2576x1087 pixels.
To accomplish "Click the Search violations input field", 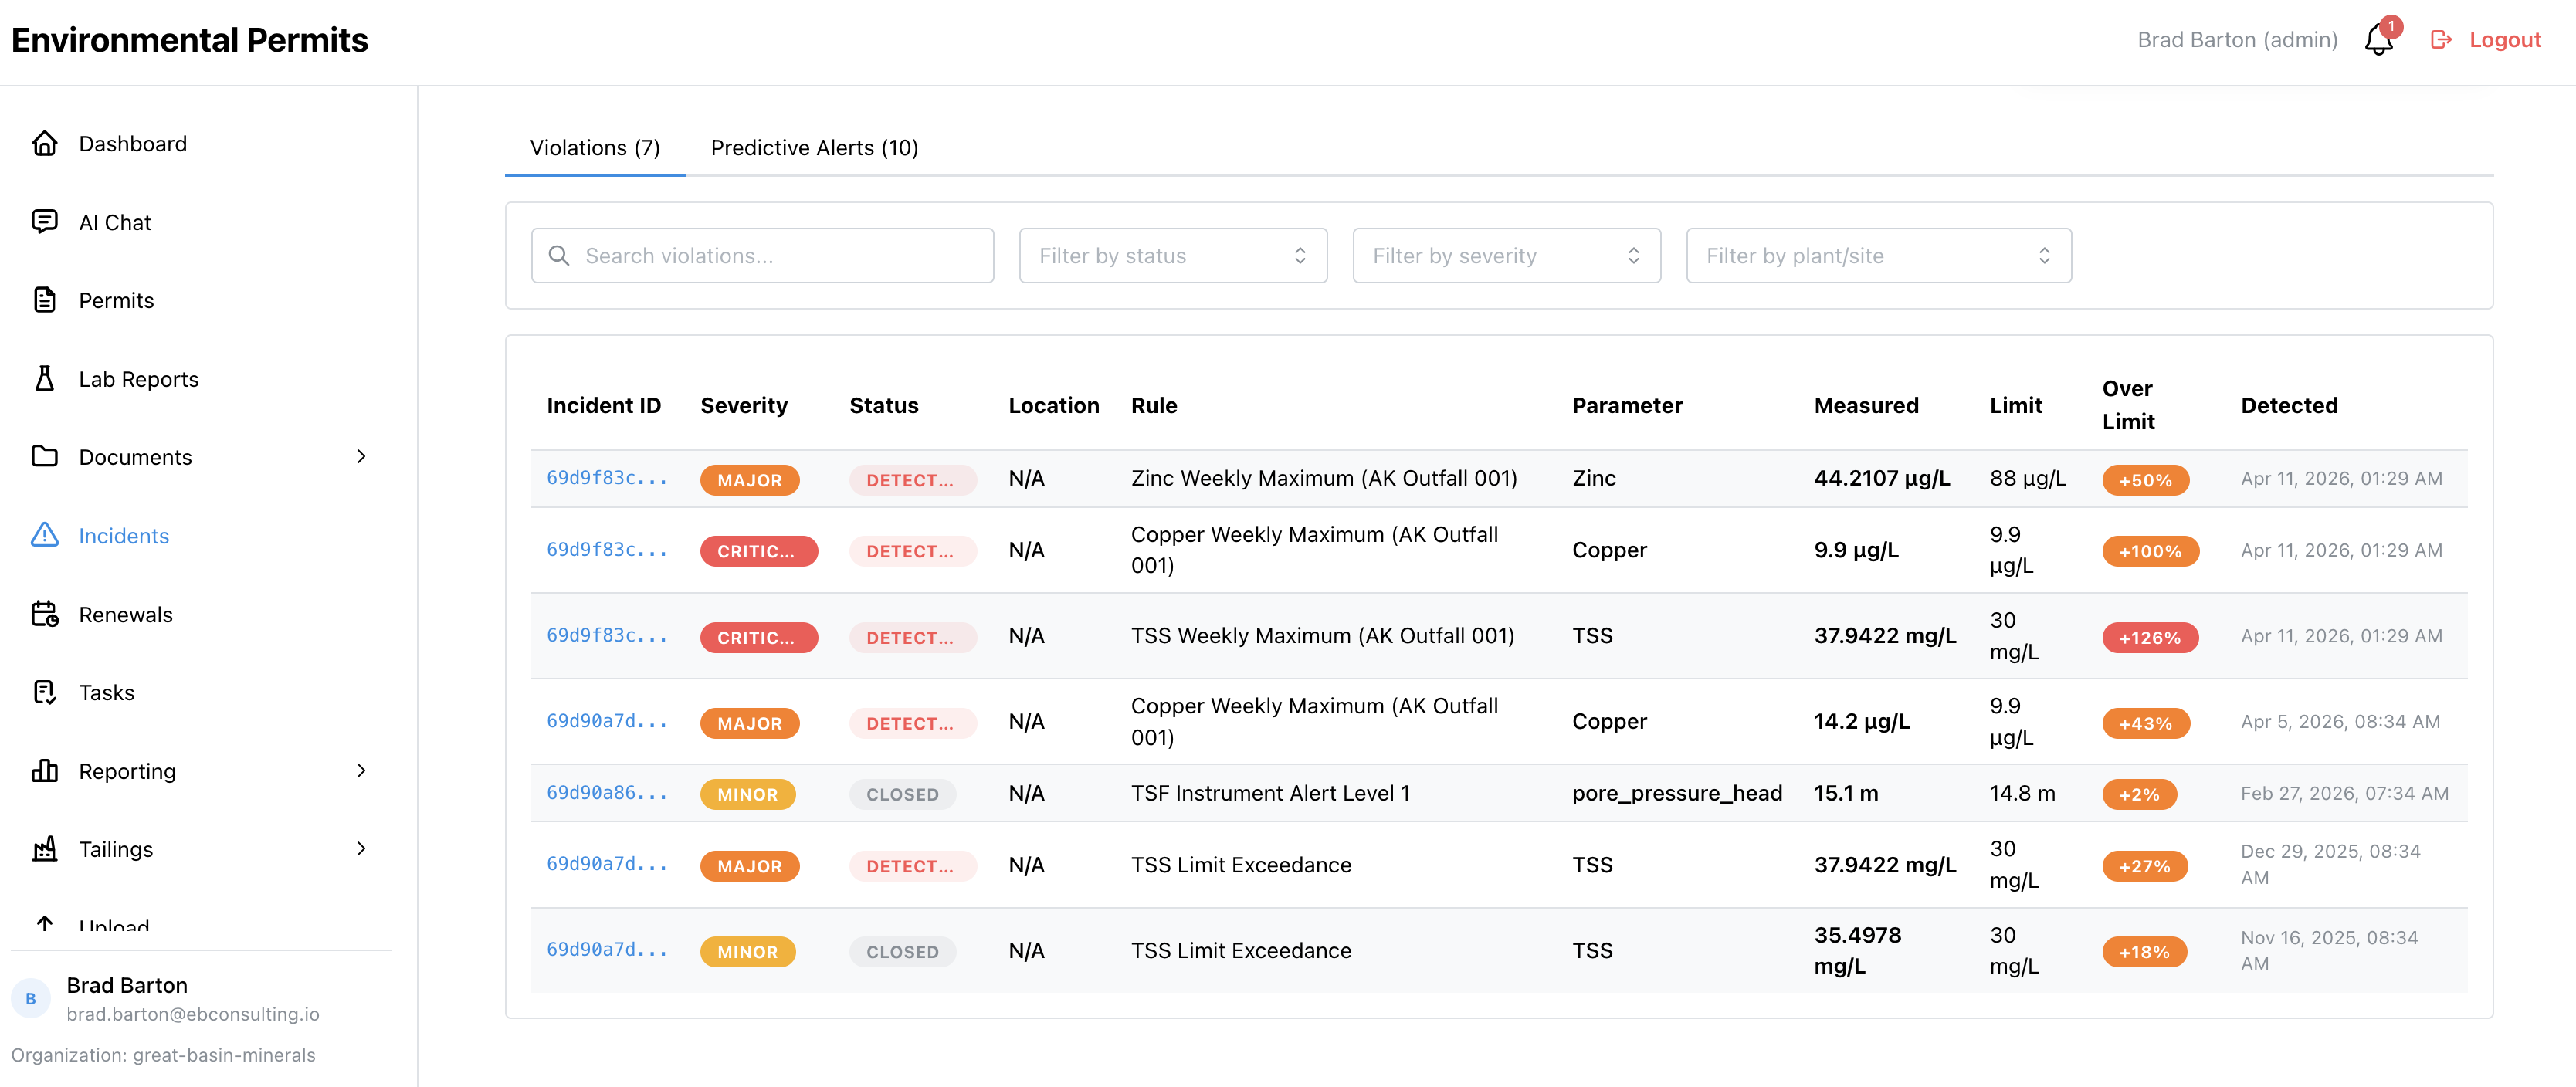I will pos(762,256).
